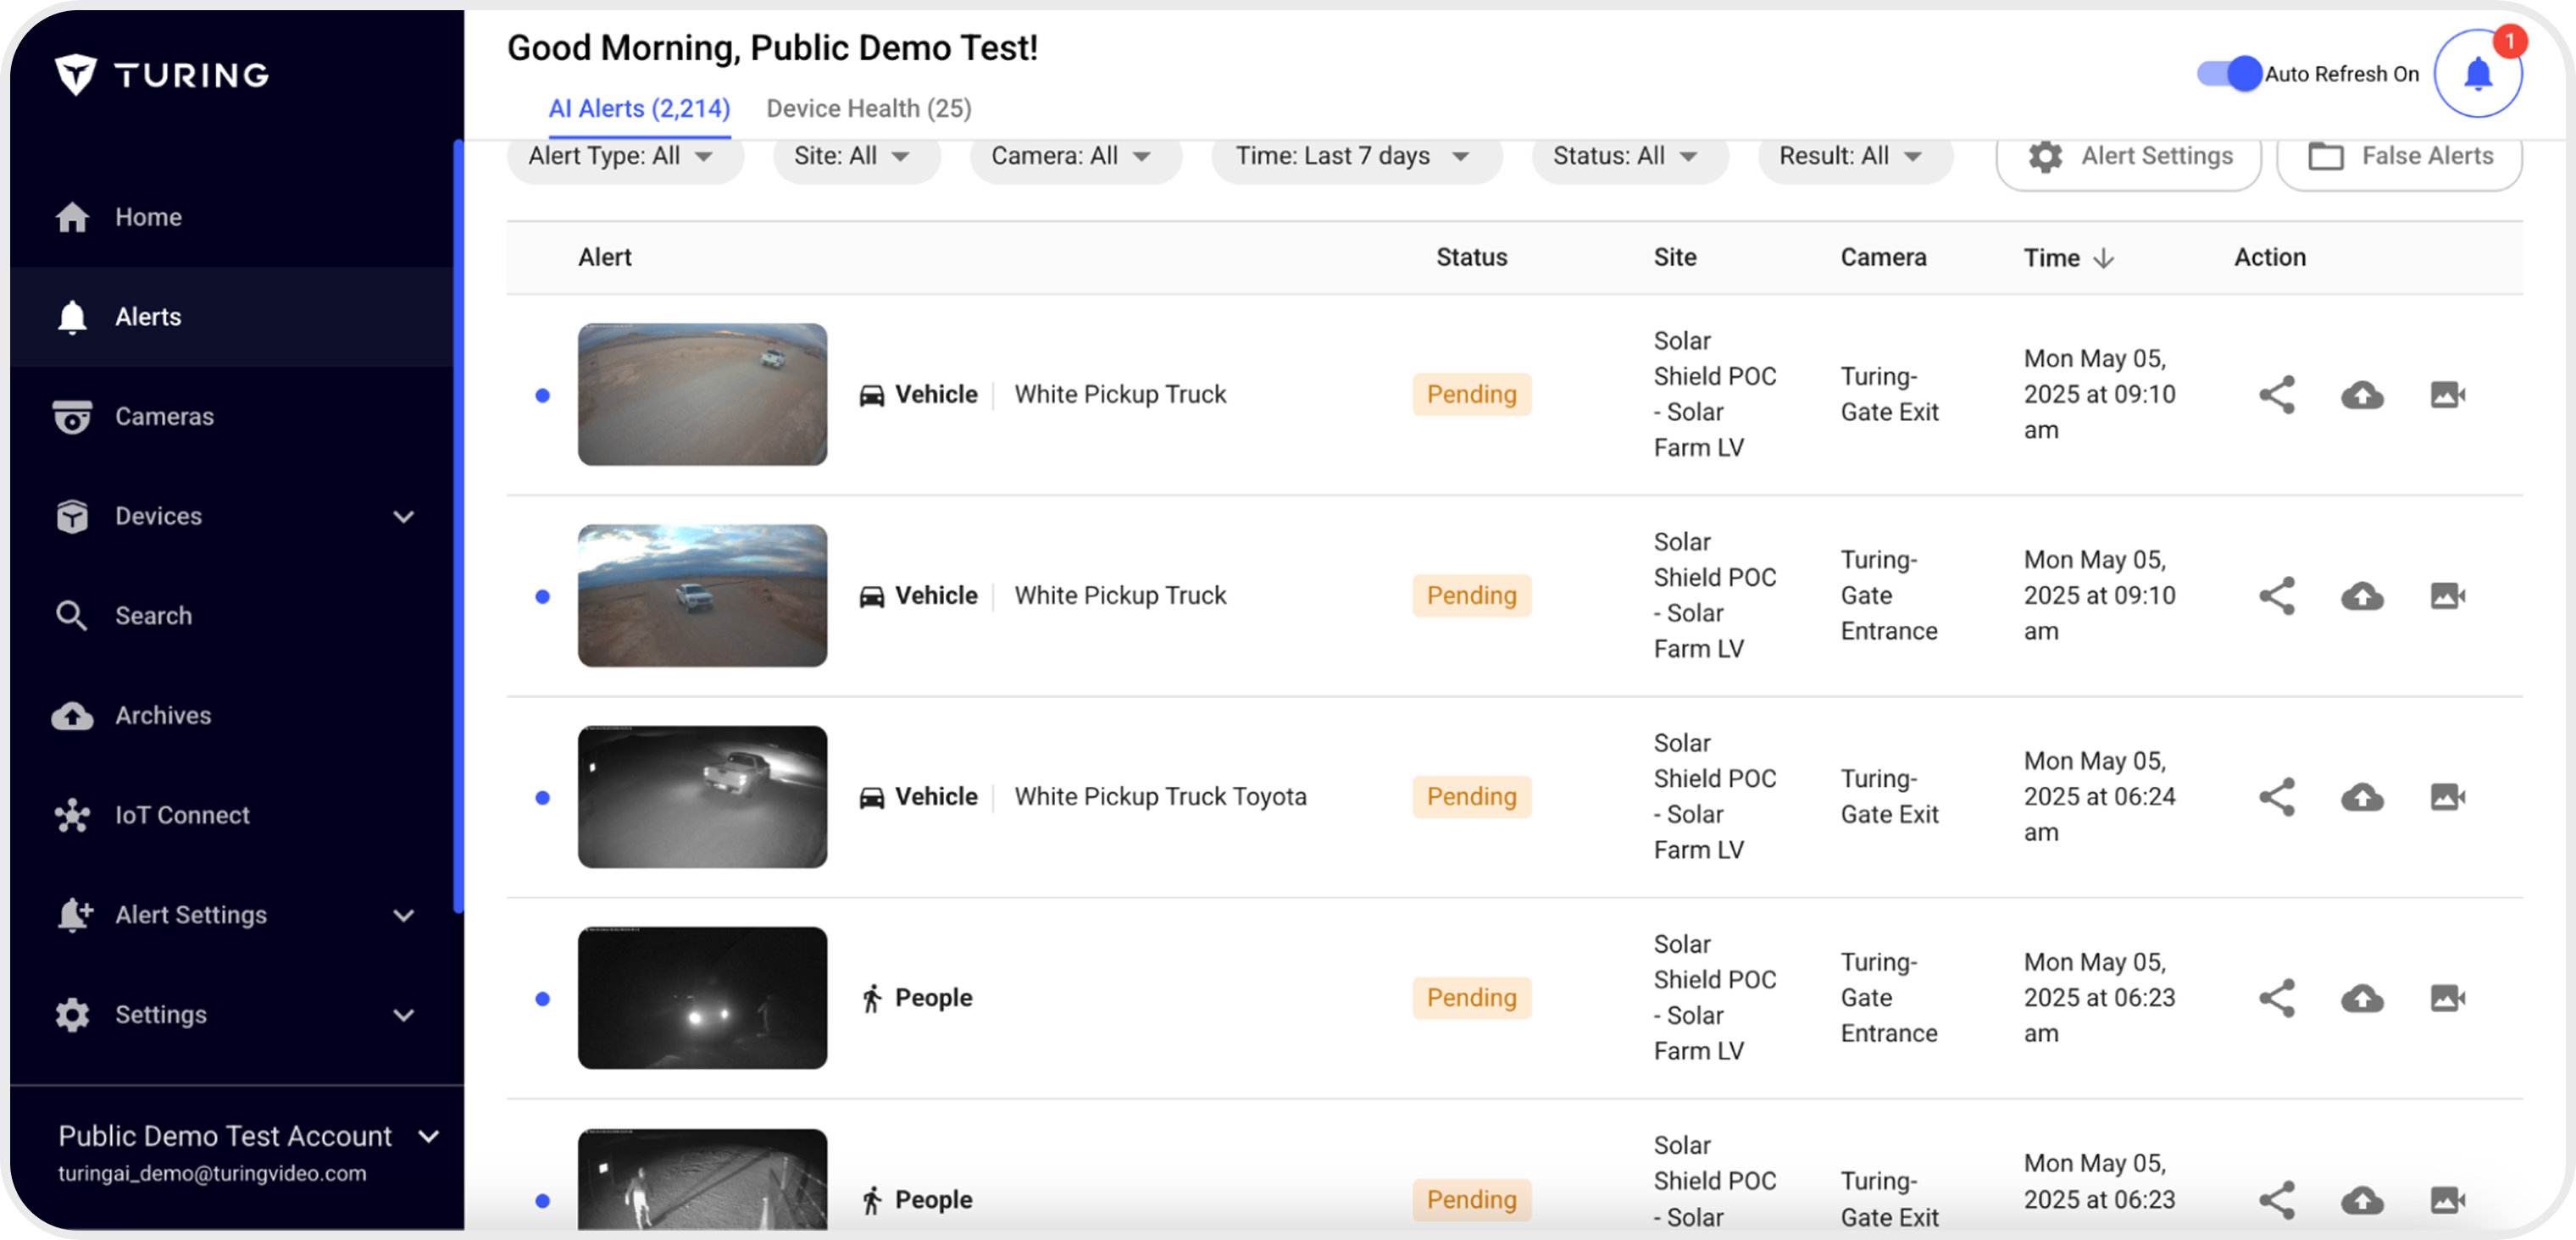The width and height of the screenshot is (2576, 1240).
Task: Click the notification bell icon
Action: (x=2476, y=74)
